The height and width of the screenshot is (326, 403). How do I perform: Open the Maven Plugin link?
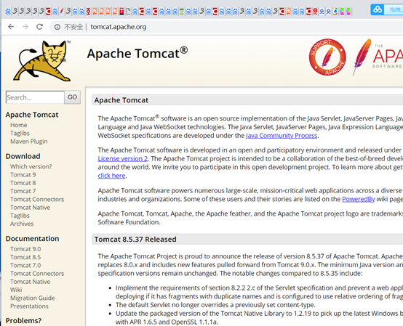[29, 142]
